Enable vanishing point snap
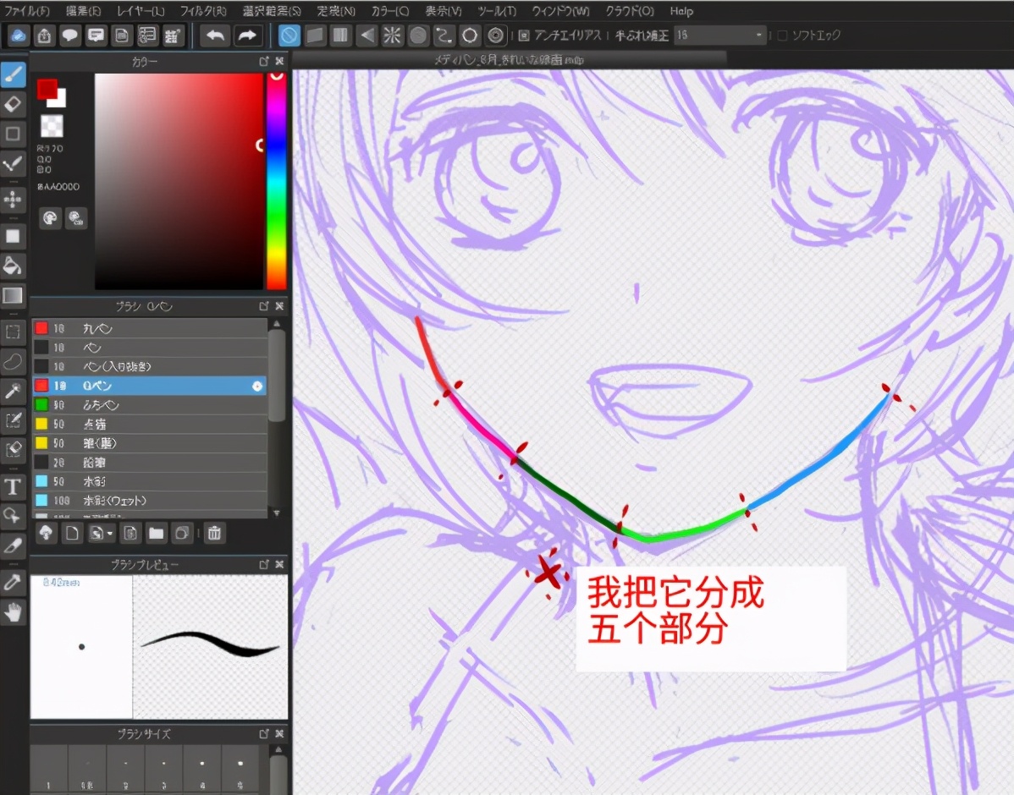1014x795 pixels. [x=366, y=36]
